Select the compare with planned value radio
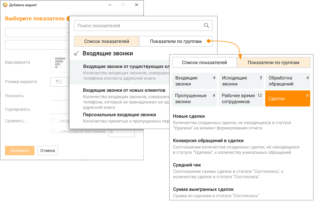Viewport: 317px width, 203px height. [53, 131]
